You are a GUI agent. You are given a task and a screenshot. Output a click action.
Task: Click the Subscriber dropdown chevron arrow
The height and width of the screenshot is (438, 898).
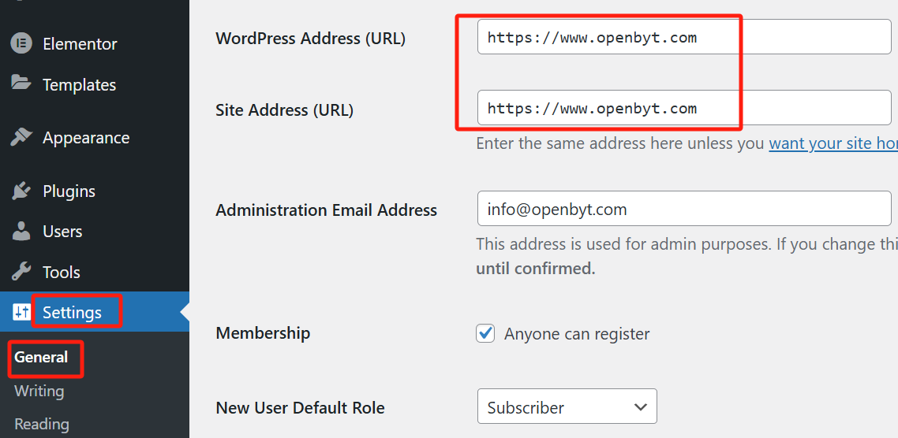click(x=641, y=407)
